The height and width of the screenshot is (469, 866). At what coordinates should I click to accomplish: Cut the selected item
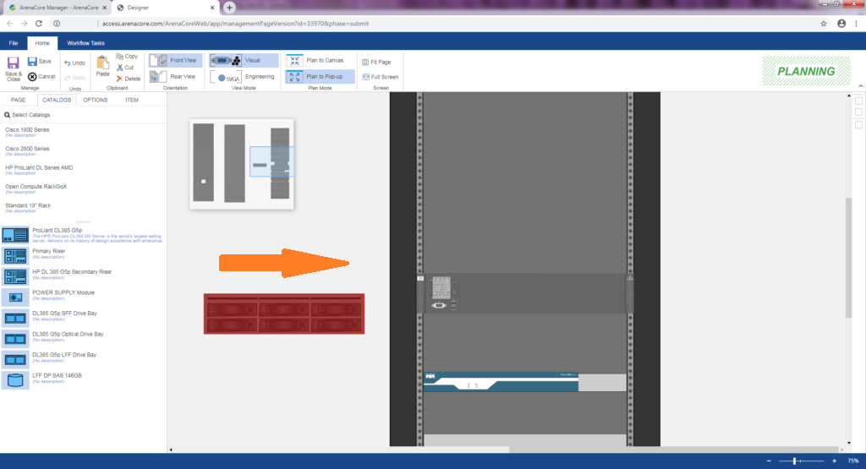[125, 68]
